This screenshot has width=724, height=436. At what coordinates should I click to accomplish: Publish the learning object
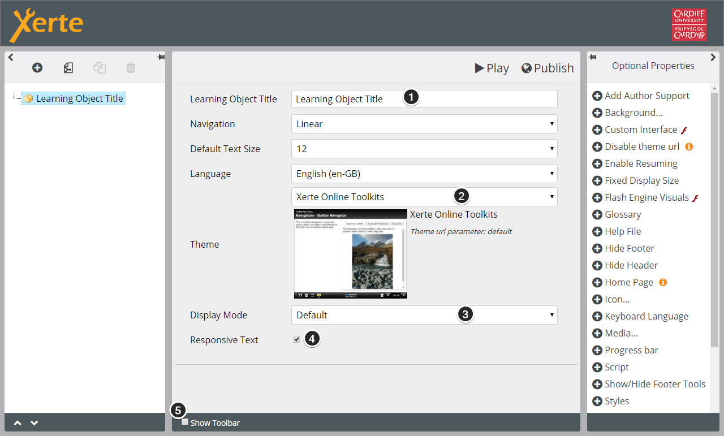coord(548,68)
